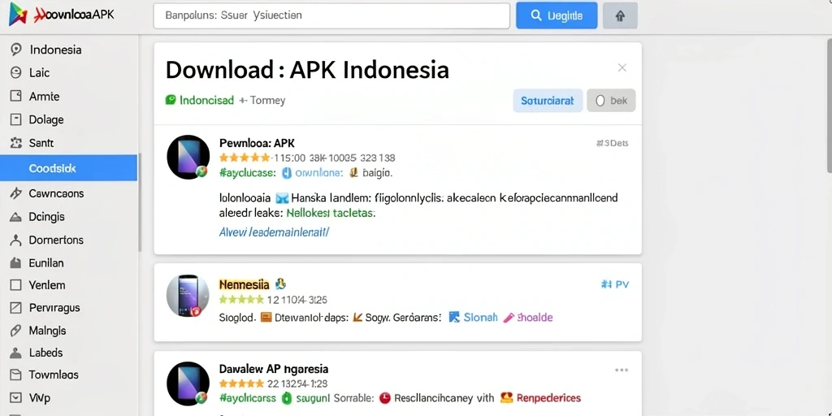The width and height of the screenshot is (832, 416).
Task: Open the Pewnloa: APK title
Action: (x=256, y=143)
